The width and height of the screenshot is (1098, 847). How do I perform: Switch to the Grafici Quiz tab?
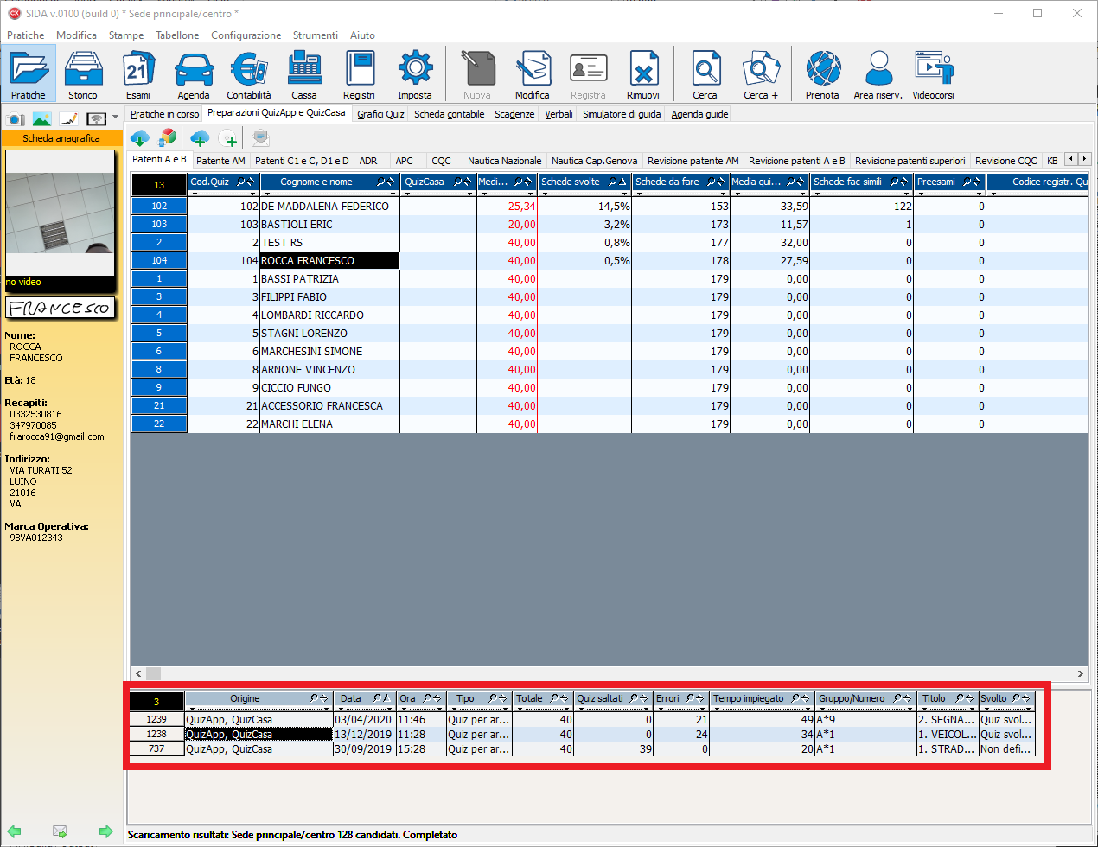[x=380, y=114]
